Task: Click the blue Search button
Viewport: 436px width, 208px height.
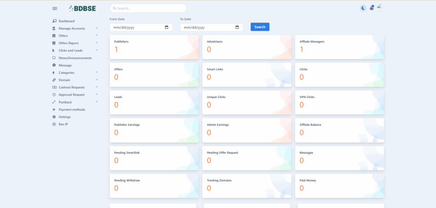Action: pyautogui.click(x=260, y=27)
